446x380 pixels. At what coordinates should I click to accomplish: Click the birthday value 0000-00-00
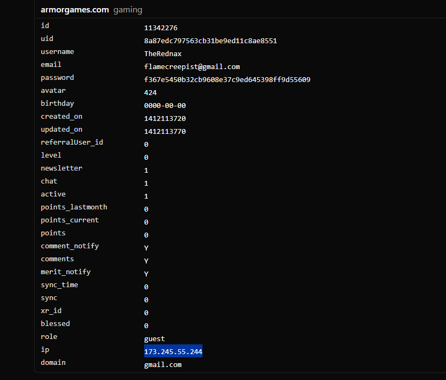pyautogui.click(x=165, y=106)
